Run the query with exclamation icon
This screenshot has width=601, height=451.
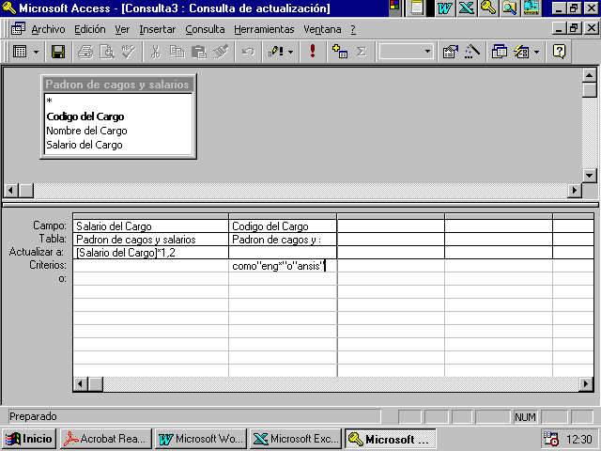click(x=313, y=52)
